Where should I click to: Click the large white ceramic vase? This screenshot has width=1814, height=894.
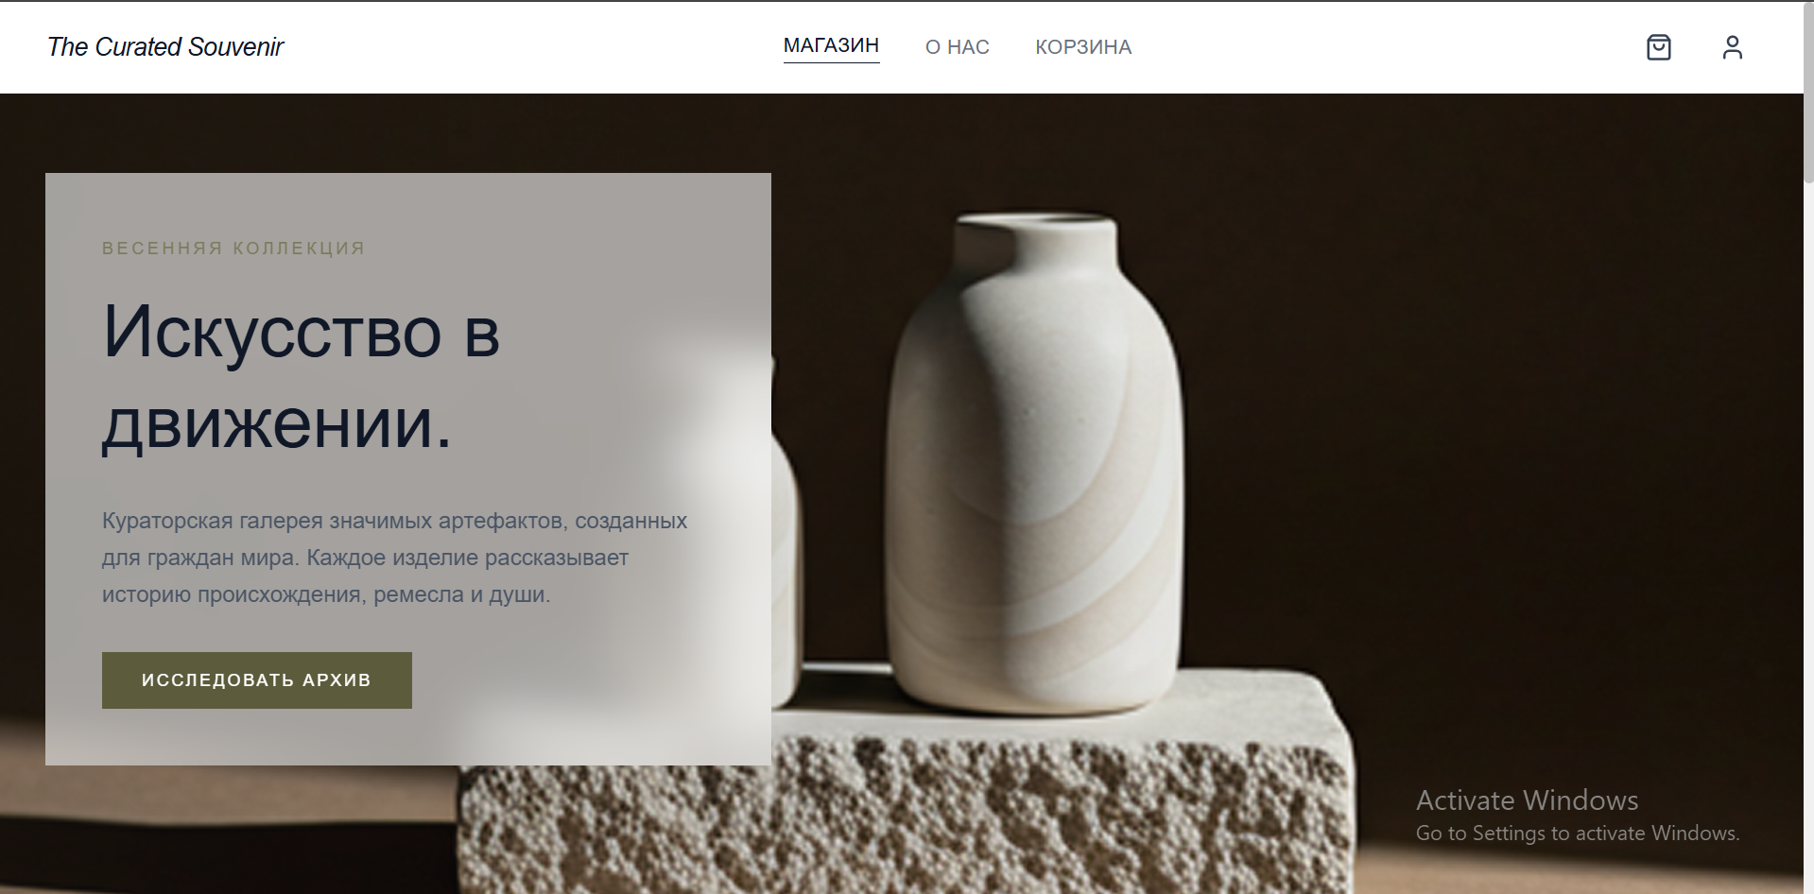(1033, 463)
